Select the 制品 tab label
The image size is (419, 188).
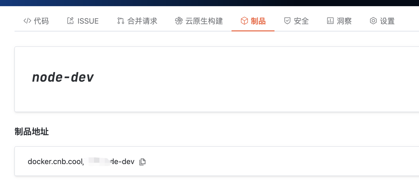(258, 21)
